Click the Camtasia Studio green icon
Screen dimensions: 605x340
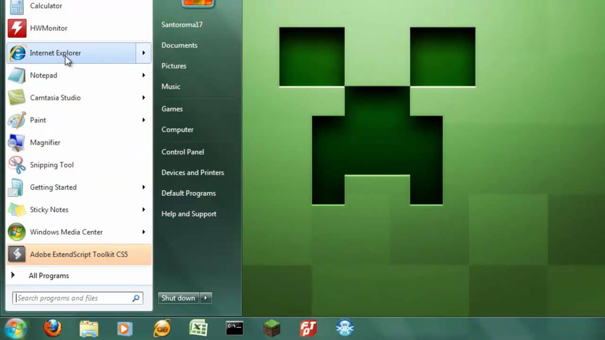pos(17,98)
